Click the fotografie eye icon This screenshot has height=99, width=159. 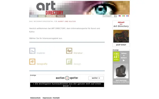pyautogui.click(x=32, y=62)
